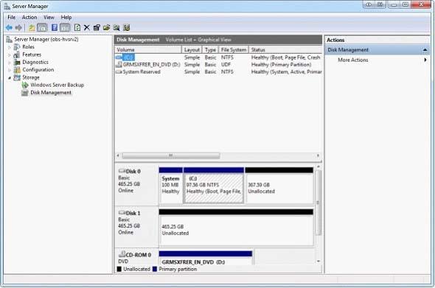Image resolution: width=435 pixels, height=288 pixels.
Task: Click the graphical view vertical scrollbar thumb
Action: 319,203
